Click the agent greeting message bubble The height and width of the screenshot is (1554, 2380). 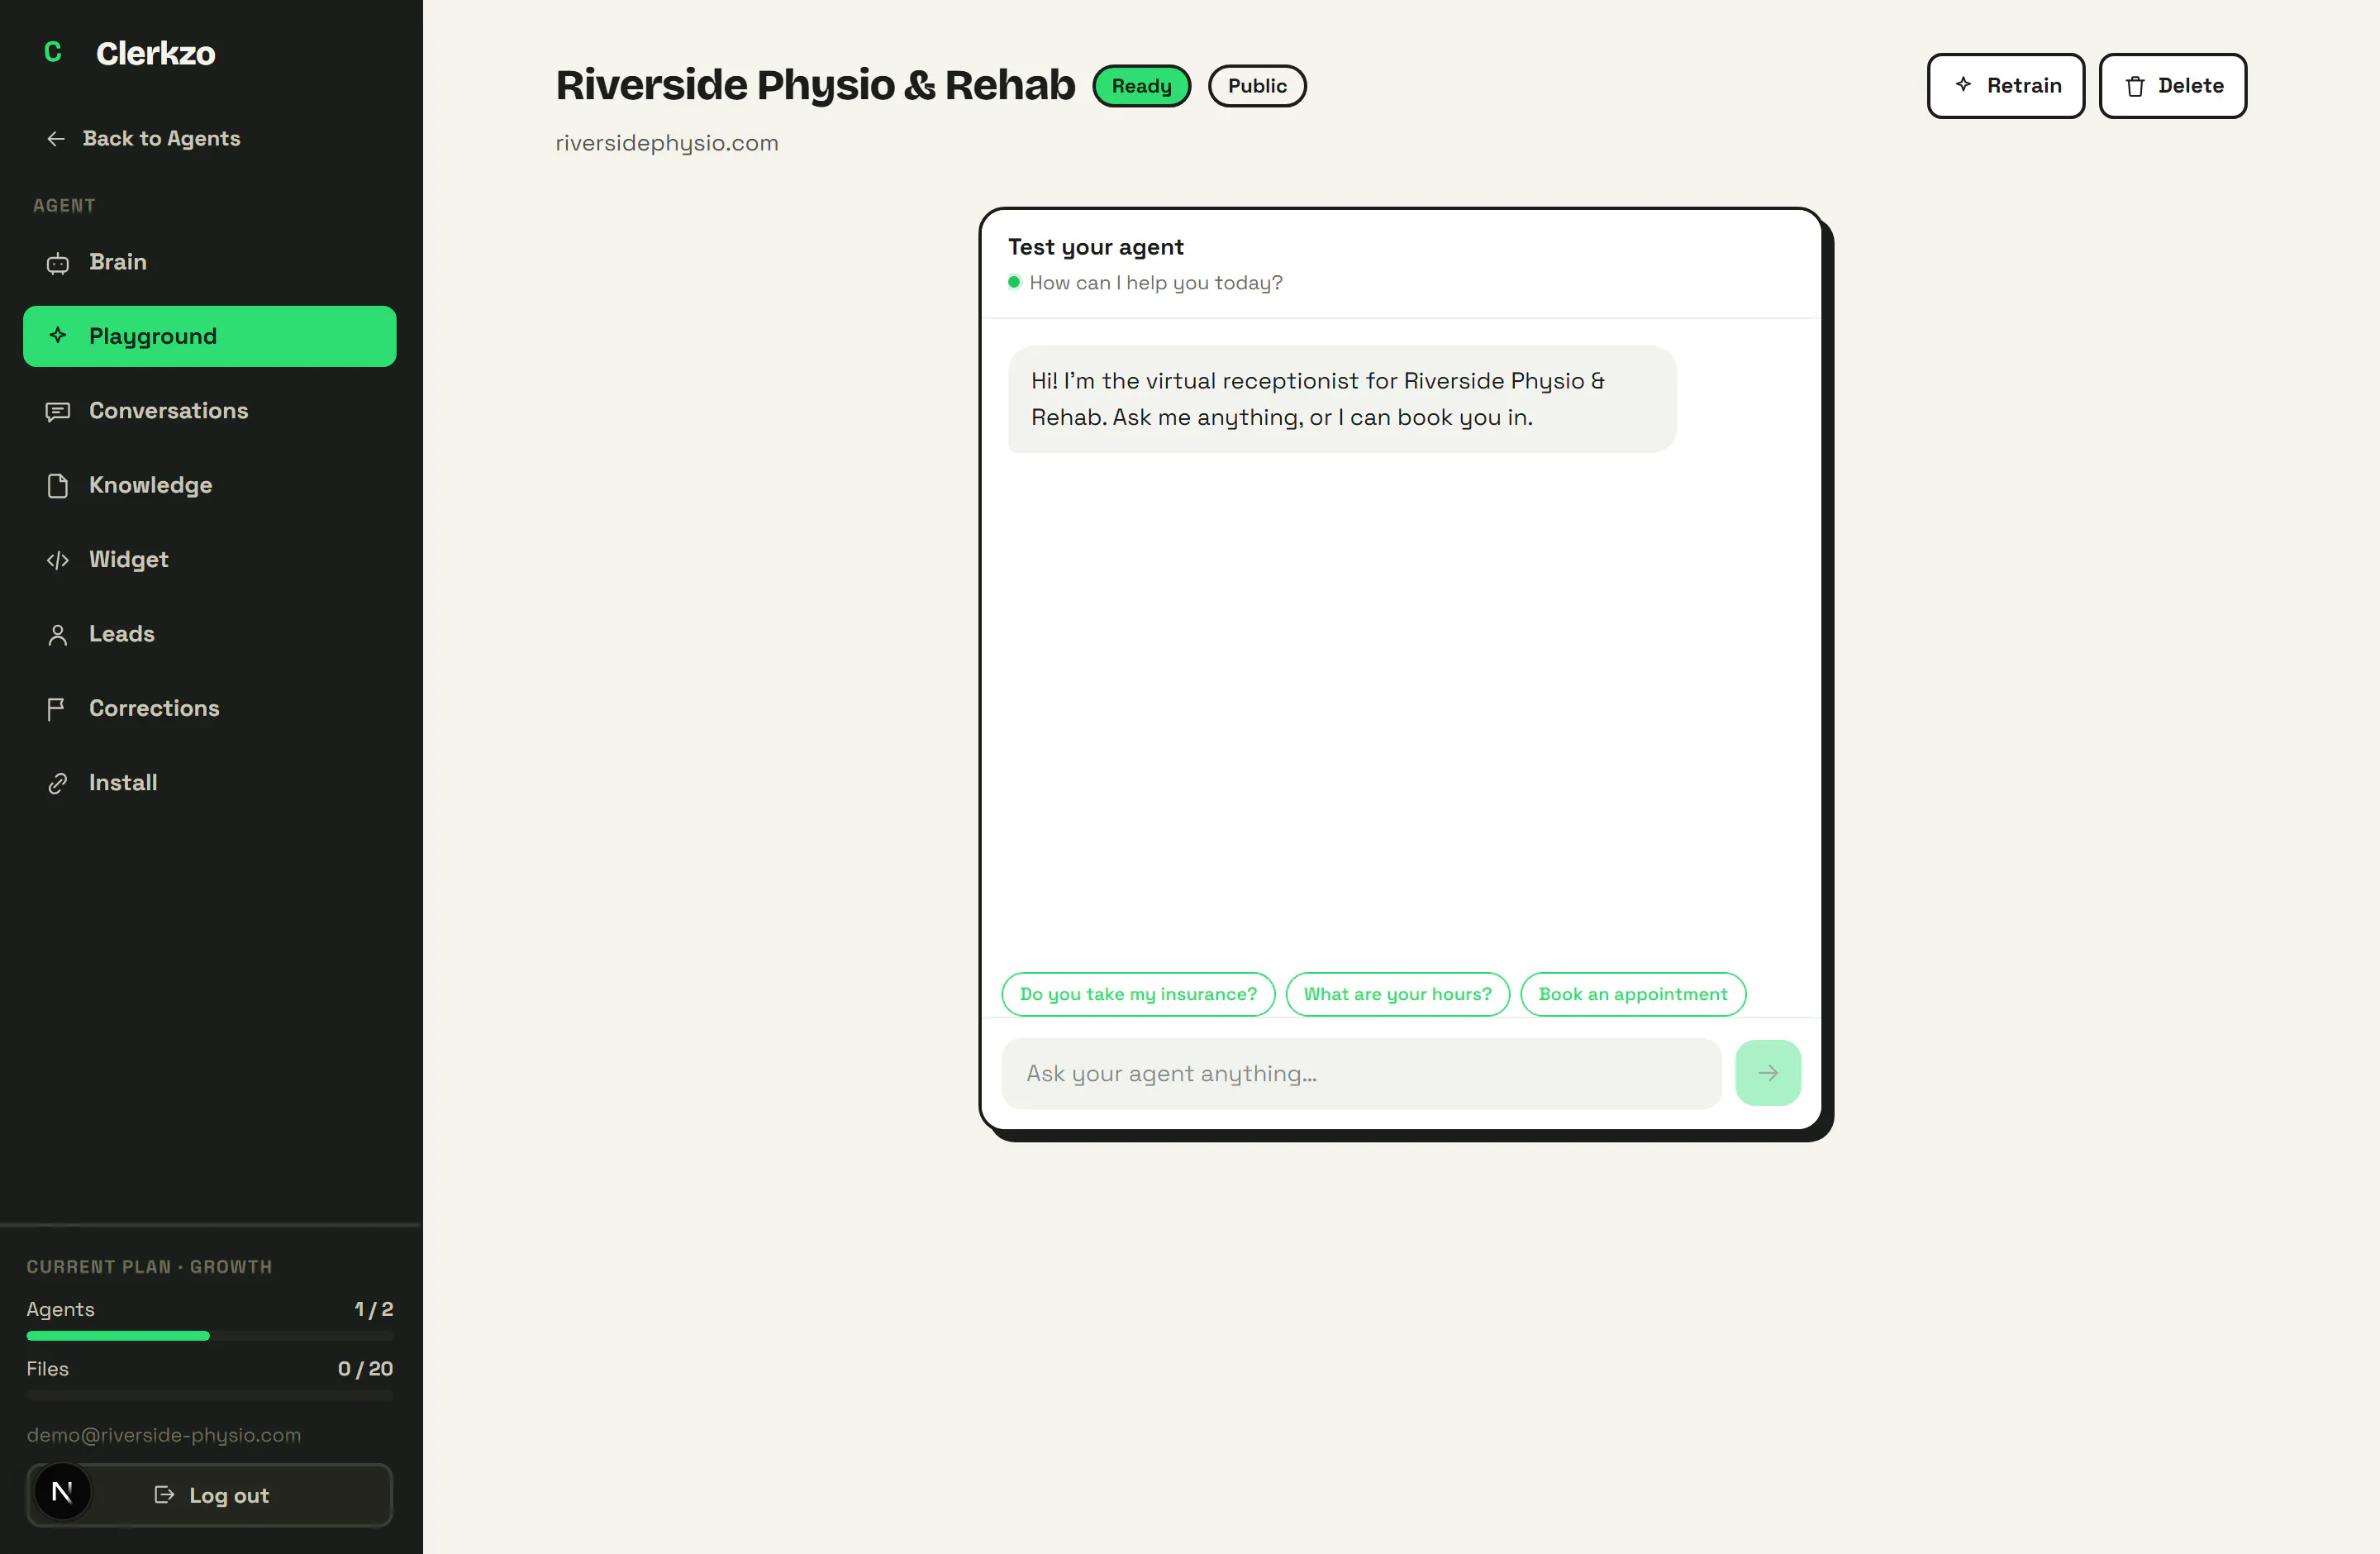pyautogui.click(x=1342, y=399)
